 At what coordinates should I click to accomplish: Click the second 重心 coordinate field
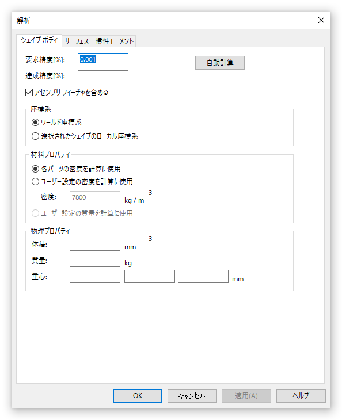(150, 276)
